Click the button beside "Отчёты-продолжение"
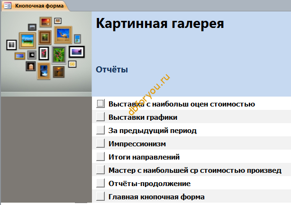This screenshot has height=205, width=291. tap(100, 183)
